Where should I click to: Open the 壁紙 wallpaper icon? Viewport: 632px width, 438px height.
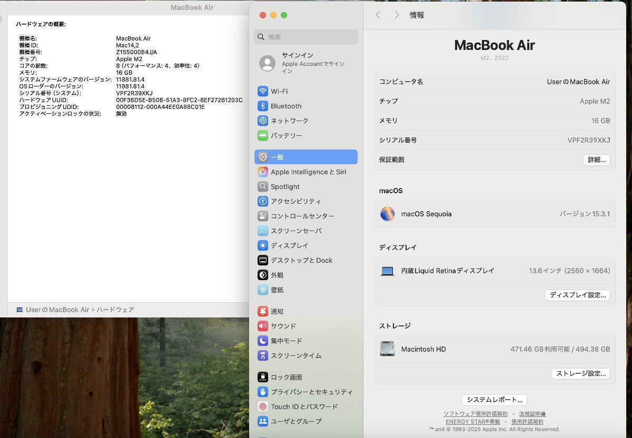tap(263, 290)
